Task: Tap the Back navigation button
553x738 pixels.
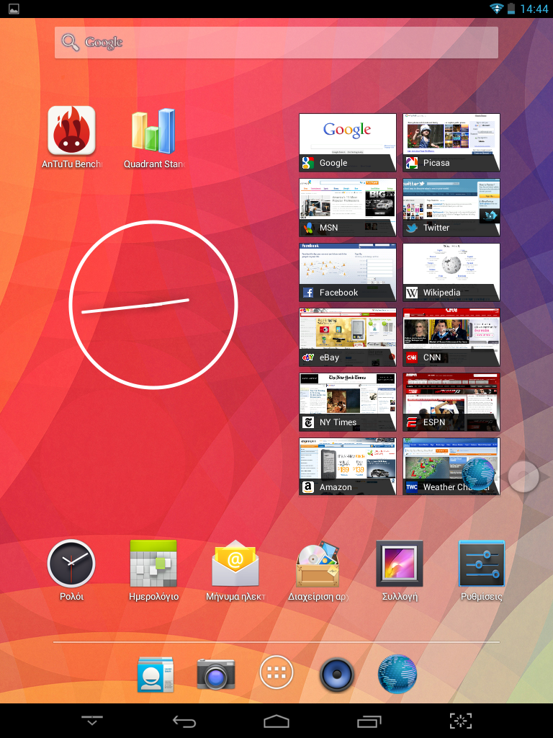Action: [x=184, y=721]
